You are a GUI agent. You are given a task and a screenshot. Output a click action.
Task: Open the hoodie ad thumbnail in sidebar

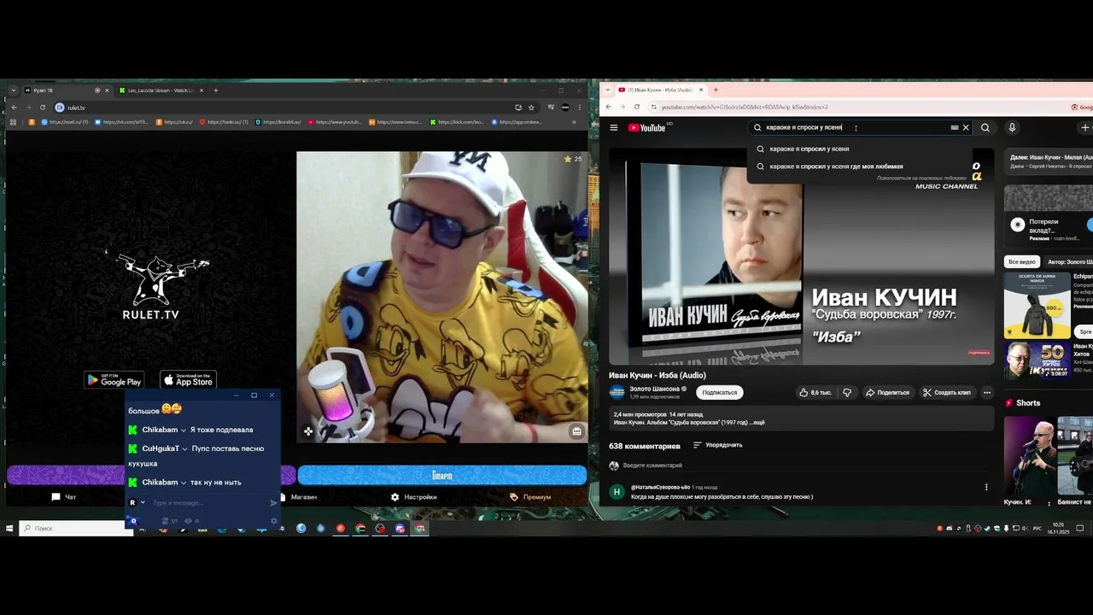(x=1037, y=305)
